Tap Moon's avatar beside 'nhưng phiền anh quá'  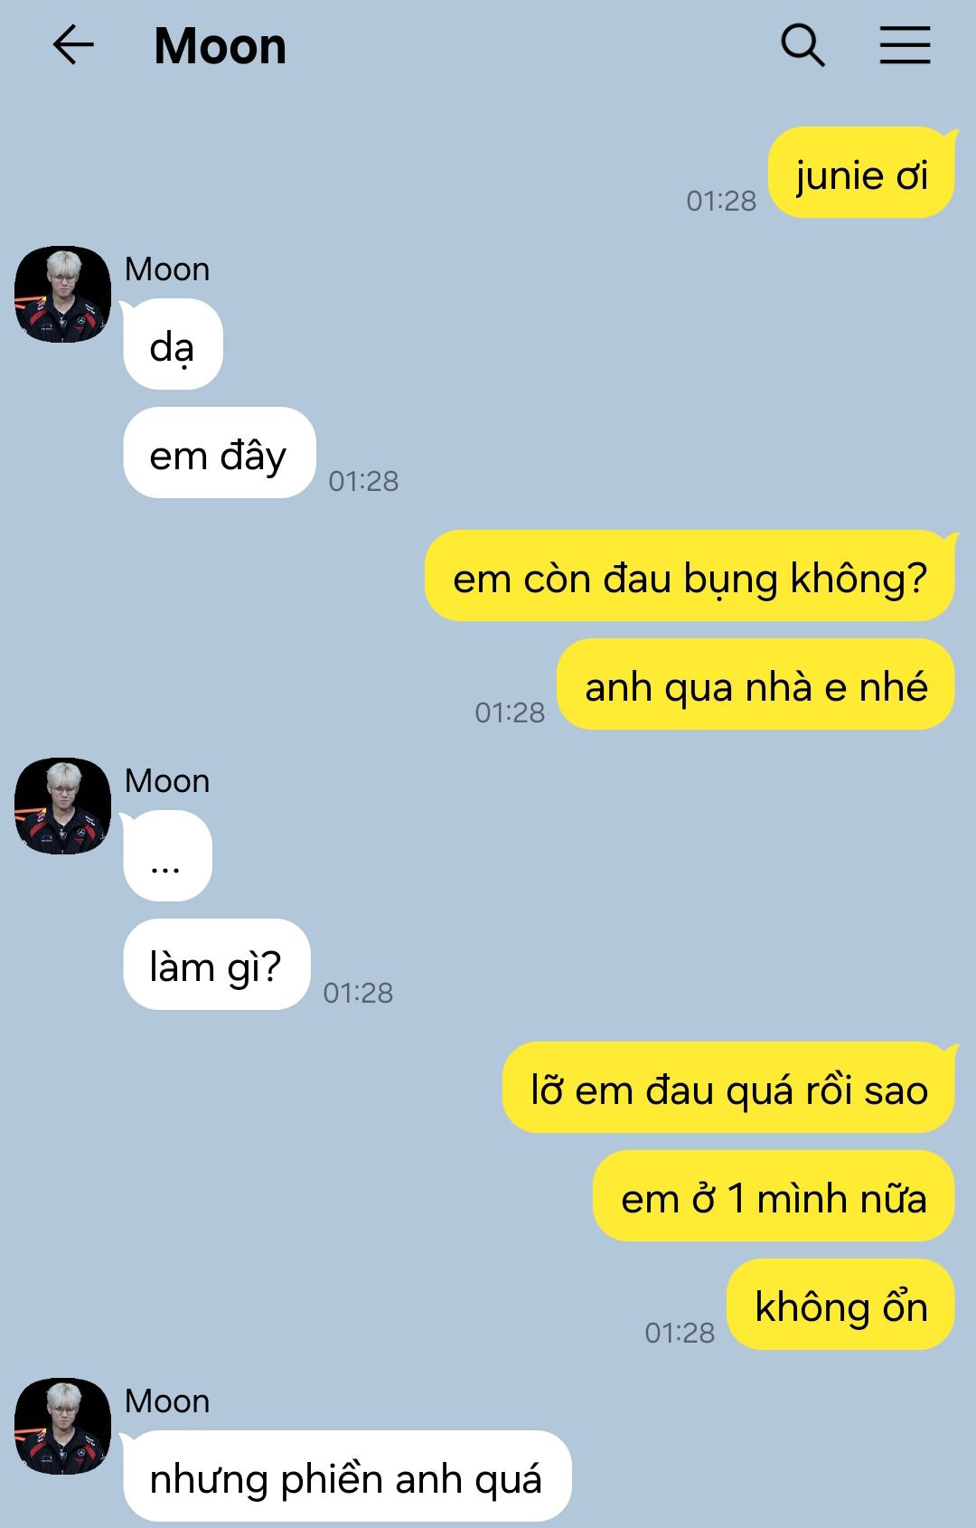[x=62, y=1426]
